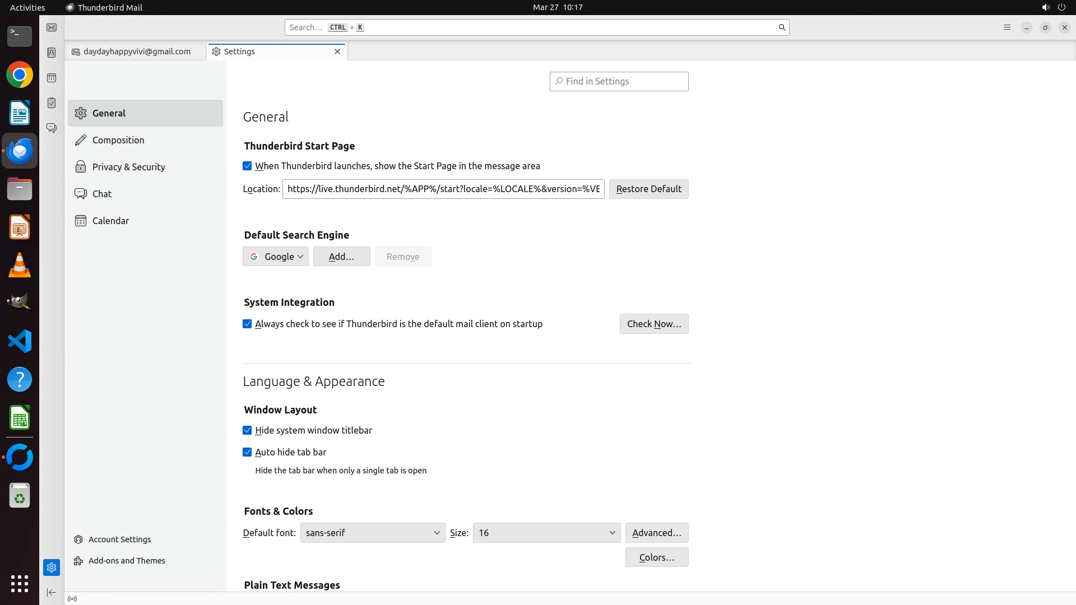The image size is (1076, 605).
Task: Expand the font Size 16 dropdown
Action: coord(546,533)
